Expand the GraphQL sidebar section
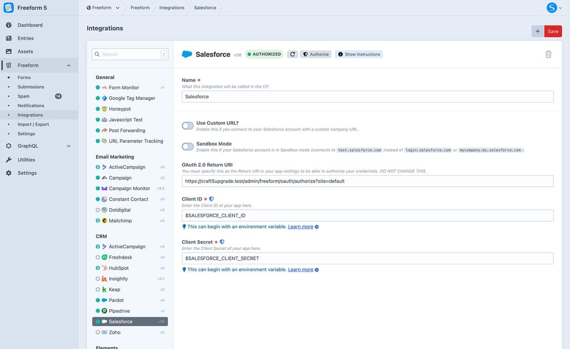Screen dimensions: 570x349 (68, 146)
